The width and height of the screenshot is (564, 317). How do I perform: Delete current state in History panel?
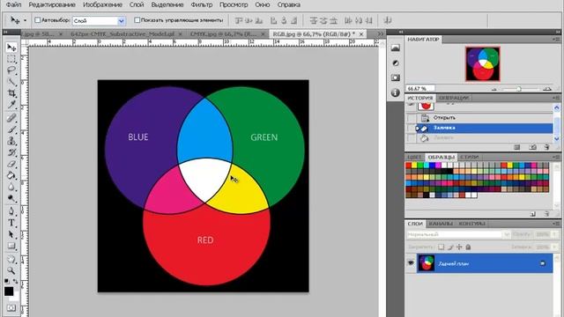pyautogui.click(x=546, y=147)
